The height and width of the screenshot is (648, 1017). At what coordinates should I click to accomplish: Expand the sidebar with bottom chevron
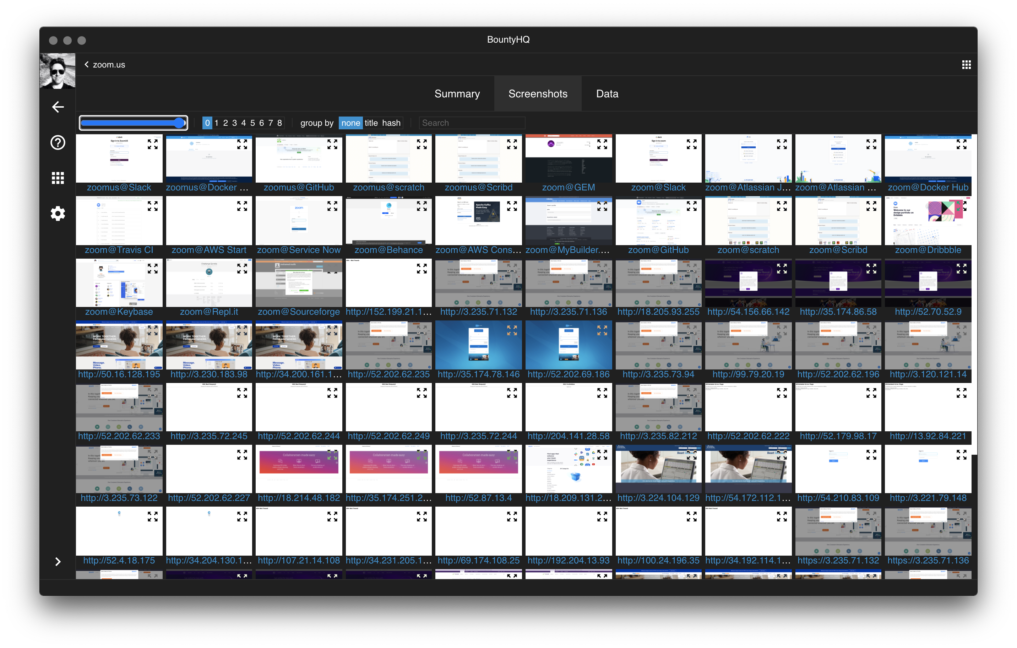58,561
